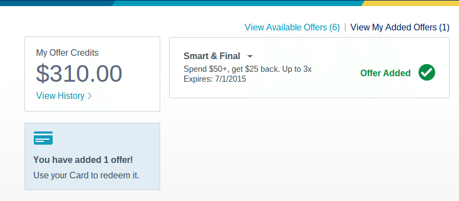Click the dark blue segment of top banner

click(57, 3)
